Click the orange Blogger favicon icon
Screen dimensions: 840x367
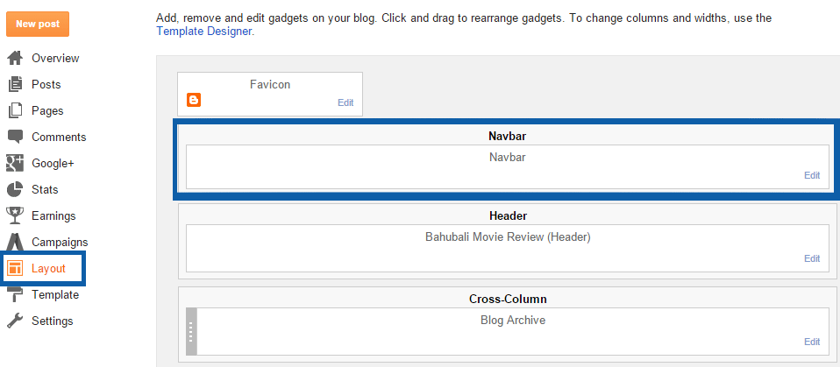(194, 100)
